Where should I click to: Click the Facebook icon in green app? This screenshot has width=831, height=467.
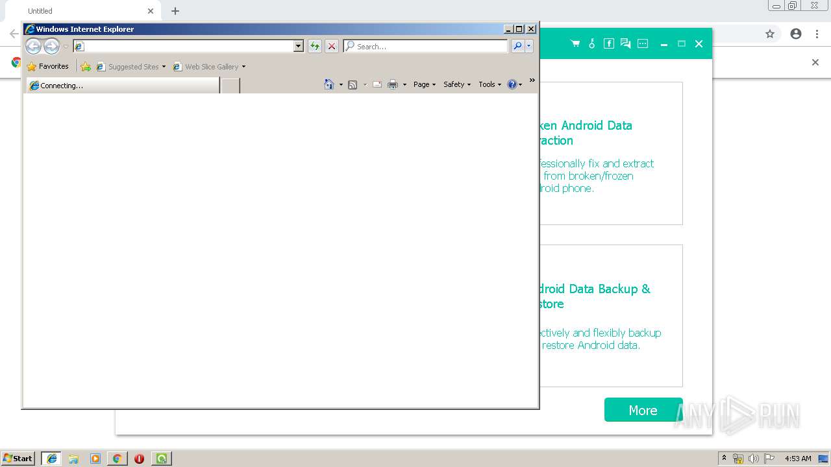coord(608,43)
